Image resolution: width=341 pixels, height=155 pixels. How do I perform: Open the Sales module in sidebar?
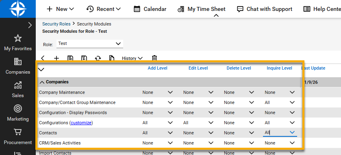(18, 89)
